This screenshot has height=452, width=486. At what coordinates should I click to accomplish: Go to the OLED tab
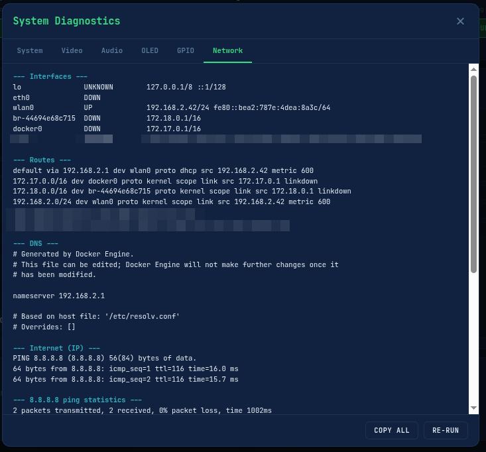[150, 50]
